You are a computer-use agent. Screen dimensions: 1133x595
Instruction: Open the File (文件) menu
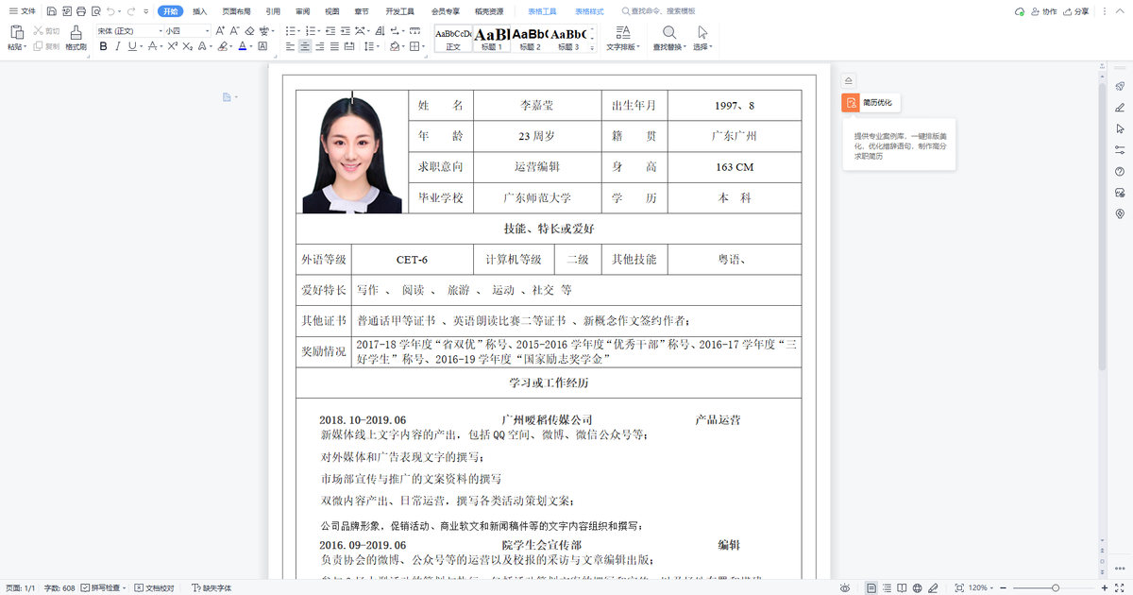point(21,11)
